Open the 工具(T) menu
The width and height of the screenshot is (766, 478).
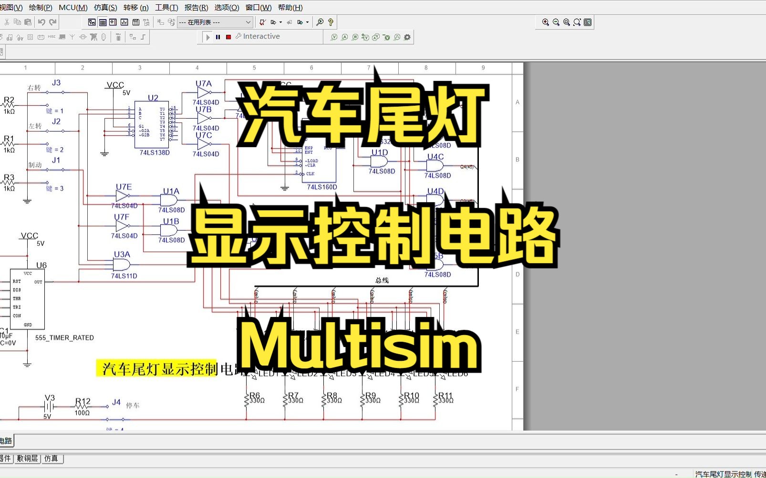166,8
